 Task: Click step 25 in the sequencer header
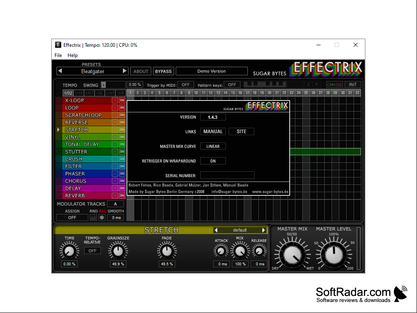(306, 93)
